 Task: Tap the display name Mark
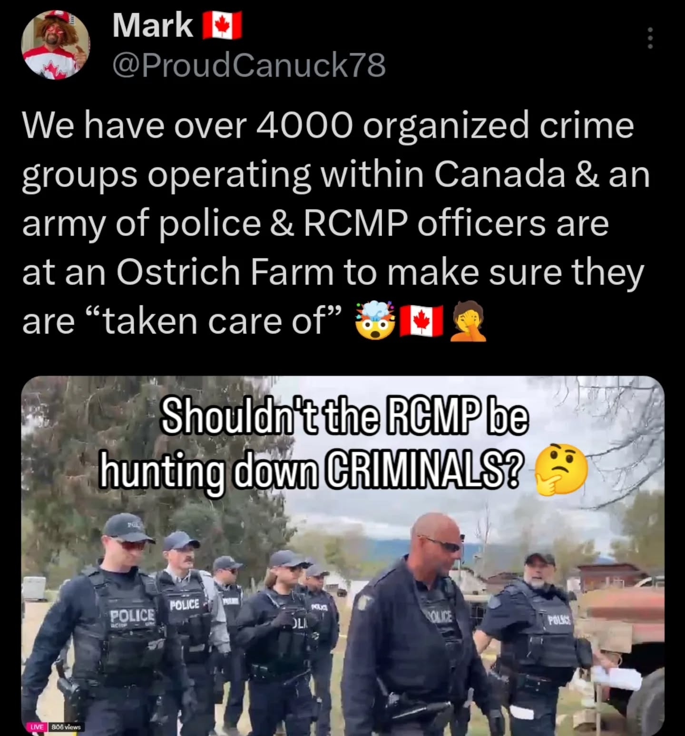coord(153,25)
